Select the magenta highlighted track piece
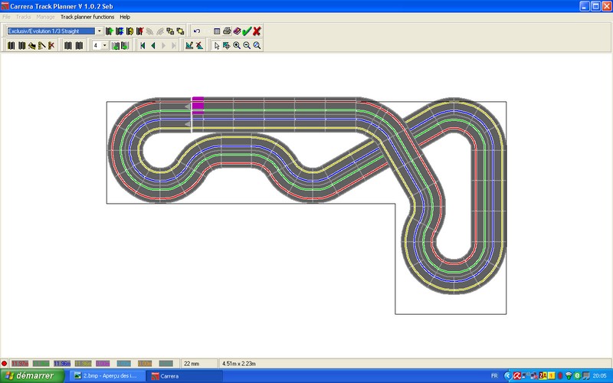 (x=198, y=106)
